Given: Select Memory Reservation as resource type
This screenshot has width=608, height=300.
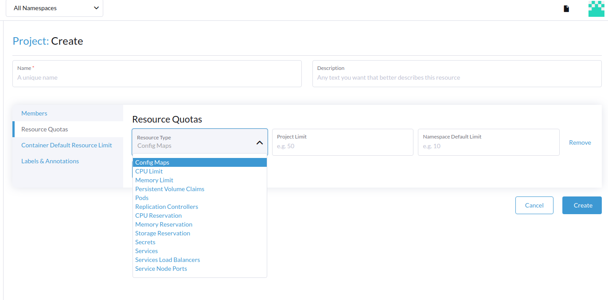Looking at the screenshot, I should point(164,224).
